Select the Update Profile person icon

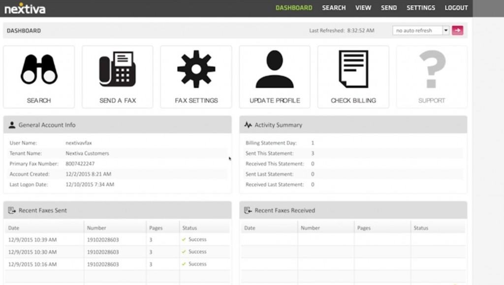click(x=274, y=69)
